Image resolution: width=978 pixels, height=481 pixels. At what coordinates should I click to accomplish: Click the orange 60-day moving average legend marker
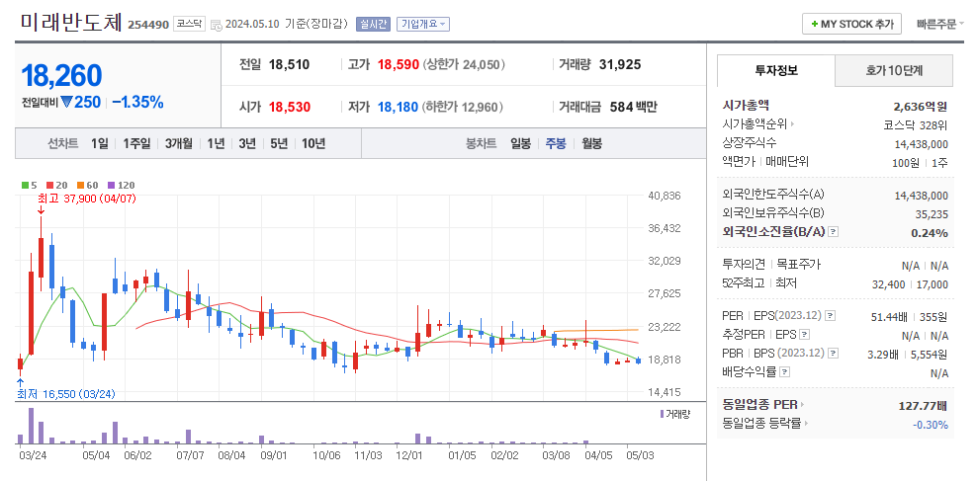pos(80,185)
